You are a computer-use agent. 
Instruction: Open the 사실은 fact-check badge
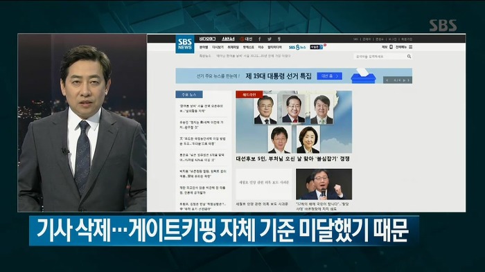click(317, 47)
